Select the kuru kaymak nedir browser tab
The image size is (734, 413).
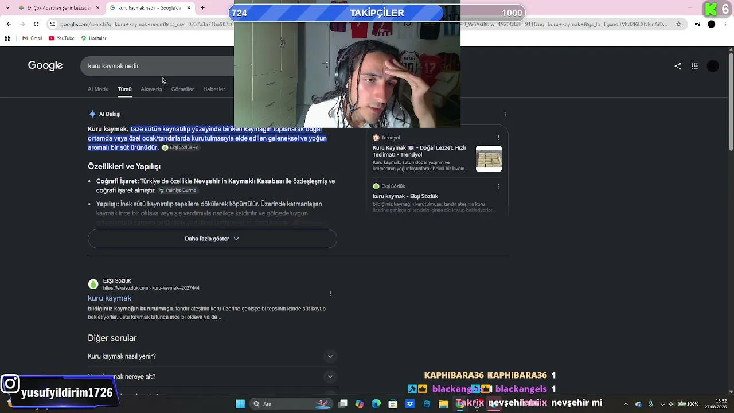pyautogui.click(x=150, y=8)
